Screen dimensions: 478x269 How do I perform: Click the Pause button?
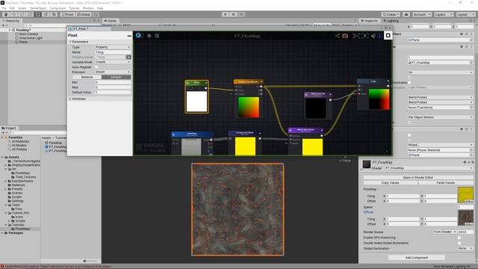[233, 14]
